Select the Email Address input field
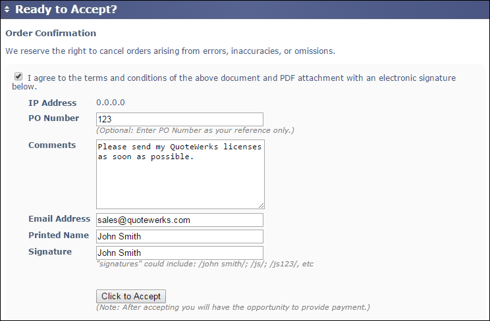This screenshot has height=321, width=490. click(x=179, y=220)
